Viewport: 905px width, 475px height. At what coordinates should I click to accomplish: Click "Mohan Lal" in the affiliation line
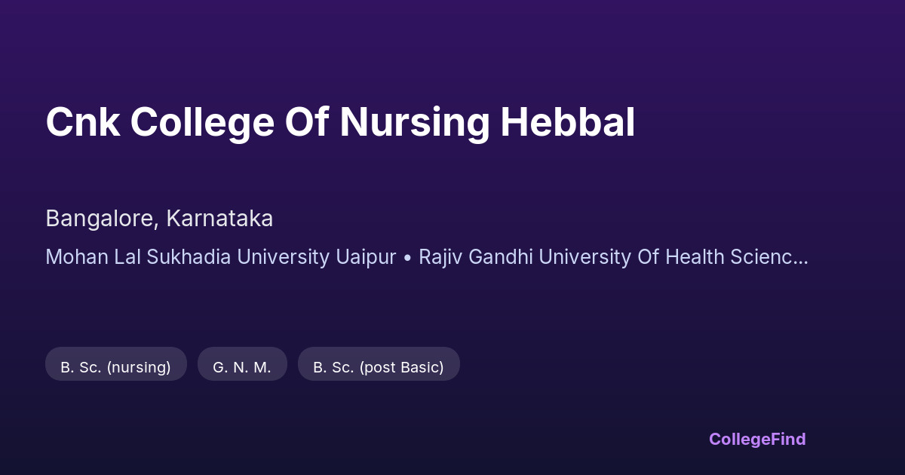pyautogui.click(x=93, y=257)
